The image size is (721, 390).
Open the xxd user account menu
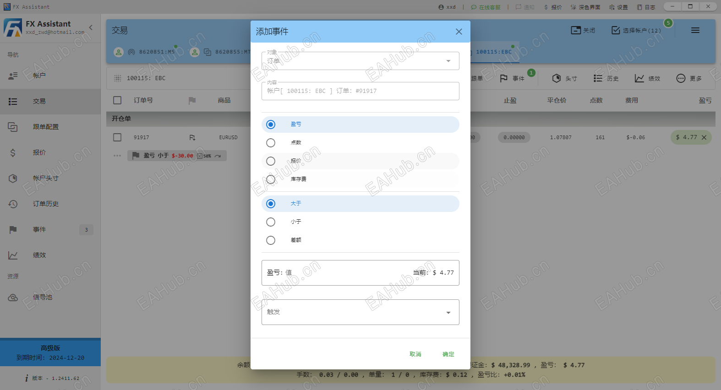(x=447, y=7)
